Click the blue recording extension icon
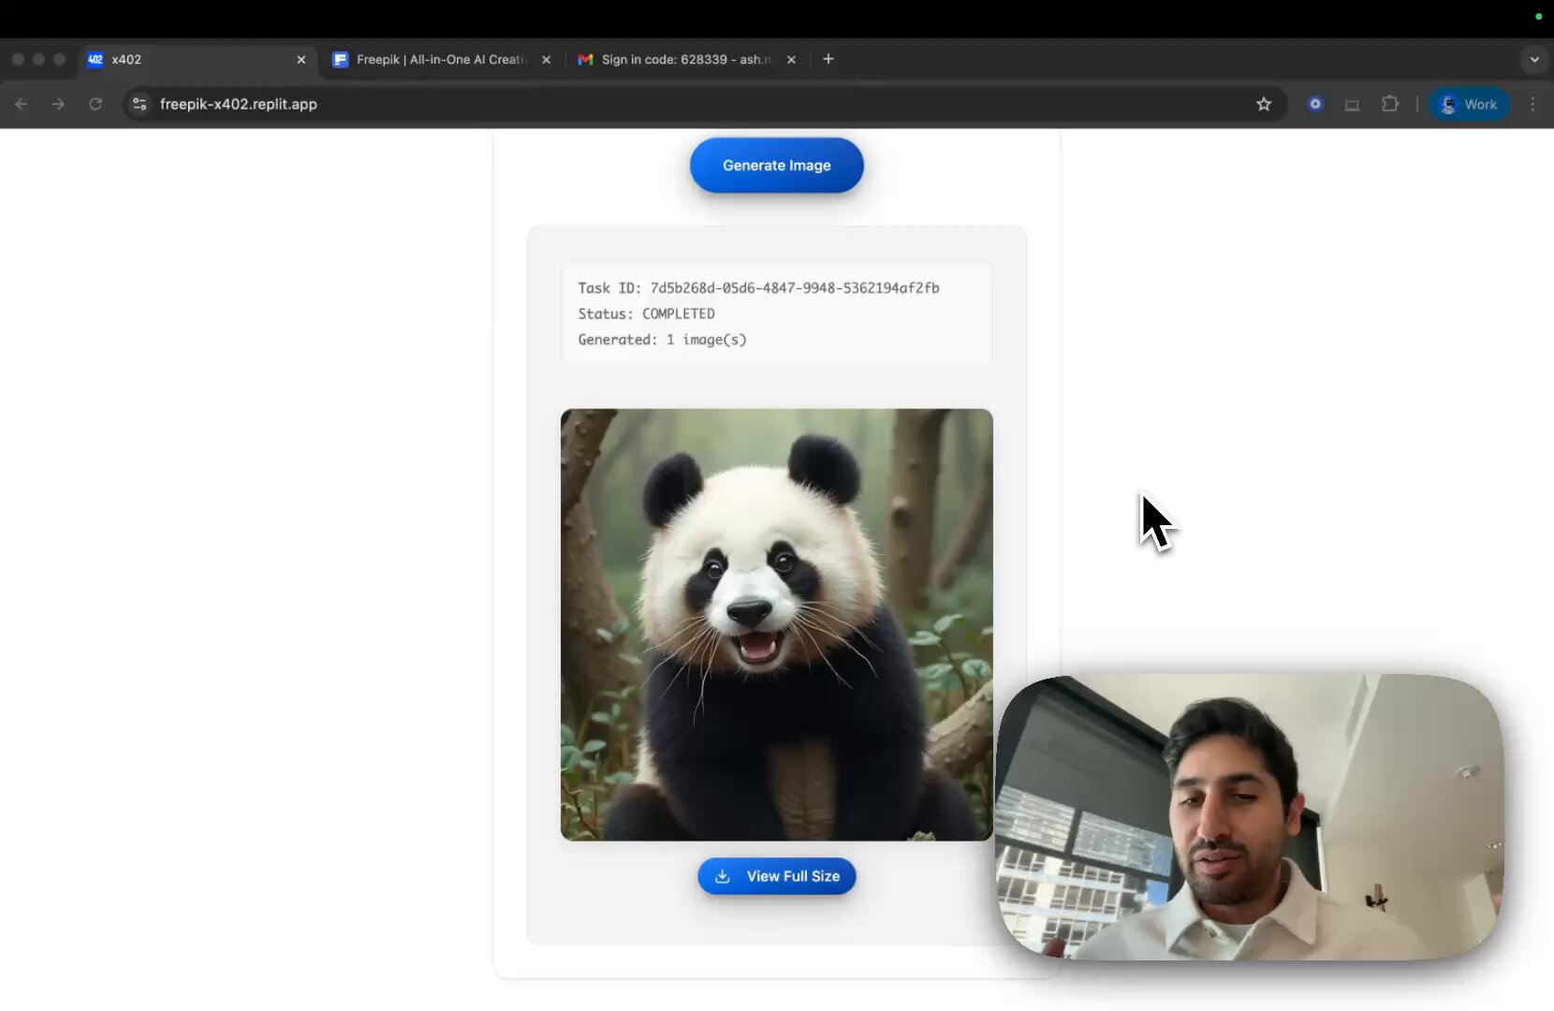The width and height of the screenshot is (1554, 1011). pos(1315,104)
